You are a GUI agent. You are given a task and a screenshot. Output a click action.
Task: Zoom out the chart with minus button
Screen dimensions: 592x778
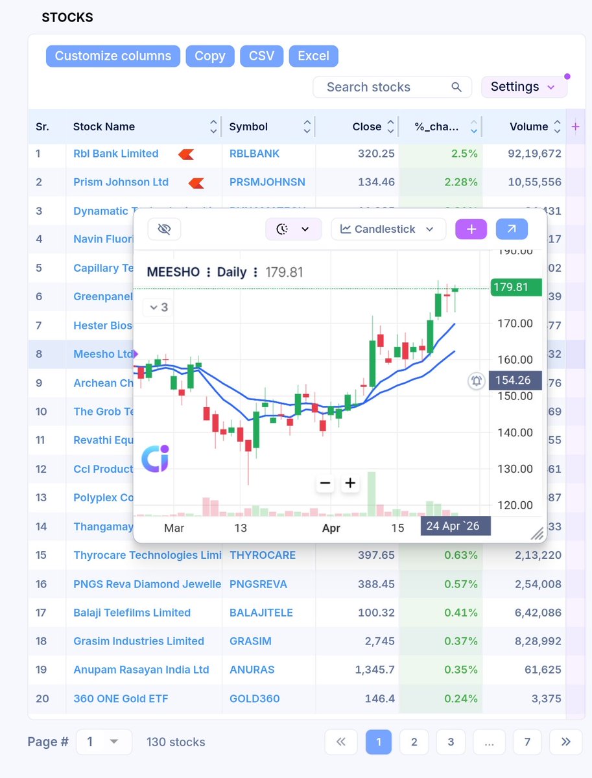click(x=326, y=483)
